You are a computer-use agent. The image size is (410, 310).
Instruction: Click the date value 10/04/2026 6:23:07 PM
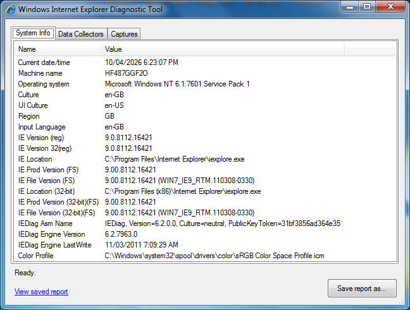coord(142,63)
